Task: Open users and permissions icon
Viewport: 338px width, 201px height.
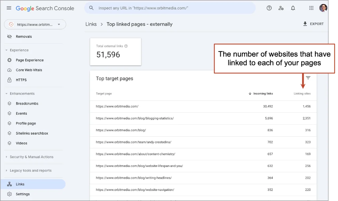Action: [281, 8]
